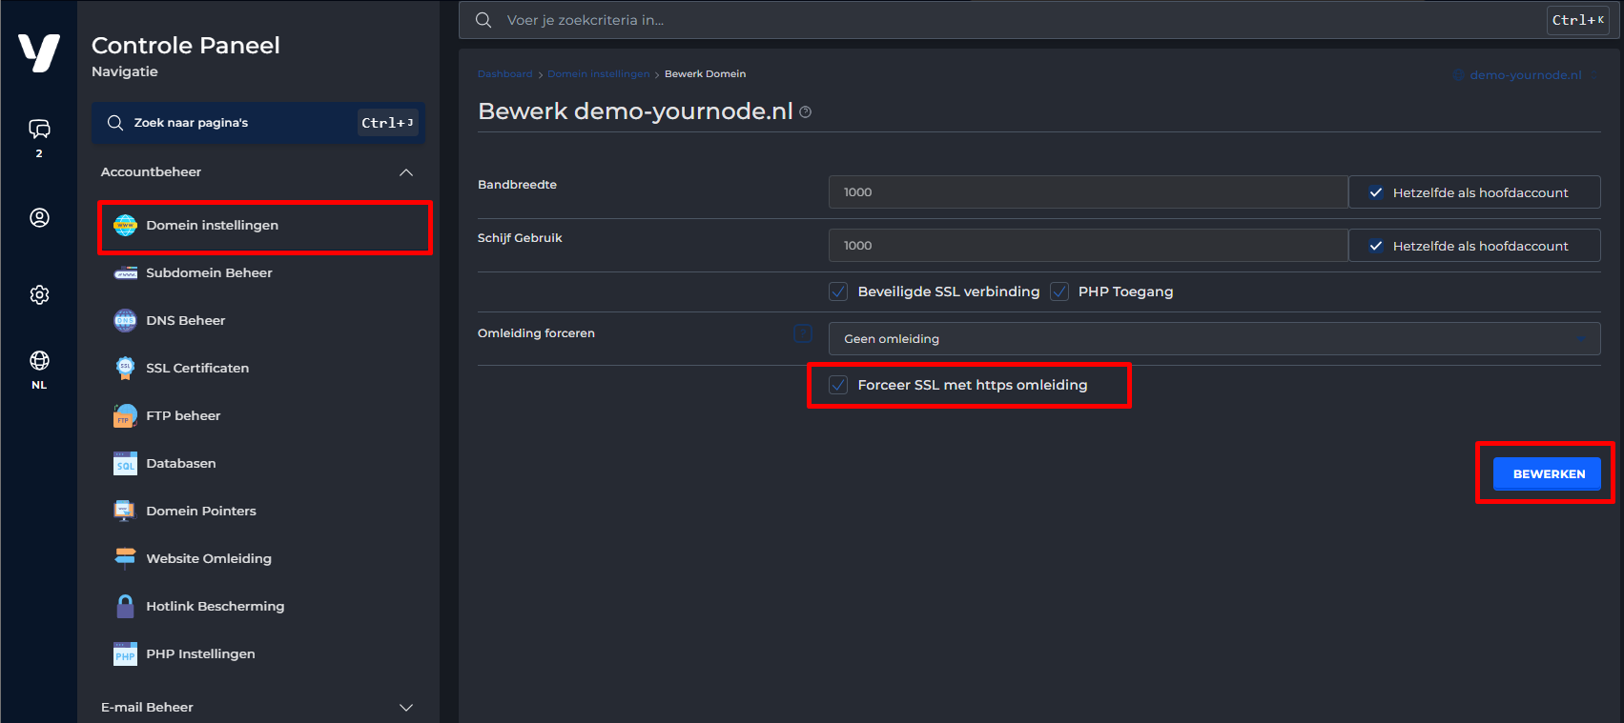Click the Domein Pointers icon

coord(125,511)
